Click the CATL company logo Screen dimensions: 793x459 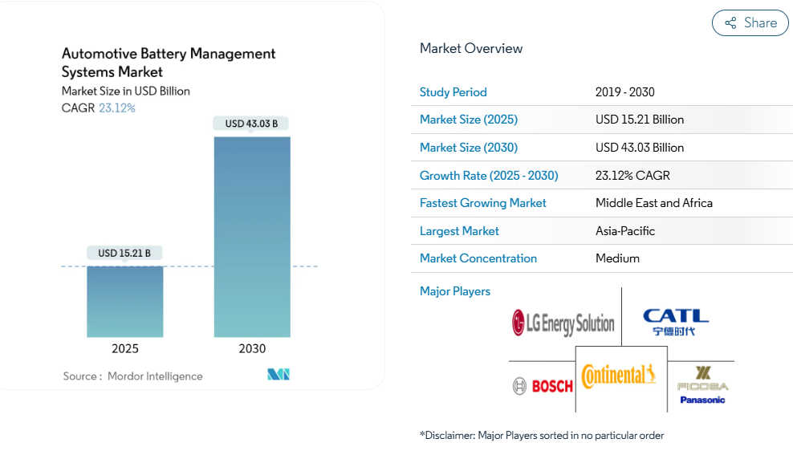tap(676, 322)
